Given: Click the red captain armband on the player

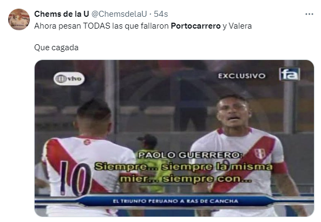Looking at the screenshot, I should (x=279, y=168).
